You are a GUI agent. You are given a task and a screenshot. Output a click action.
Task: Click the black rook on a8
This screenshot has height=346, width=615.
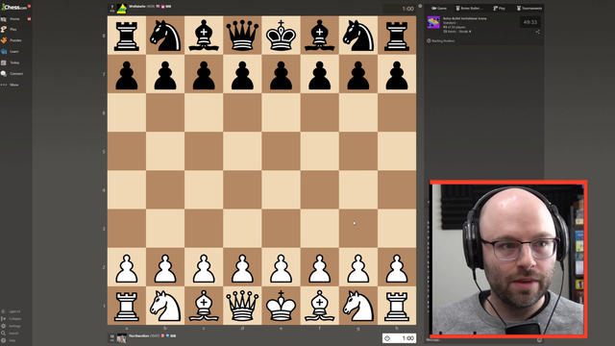pos(126,36)
